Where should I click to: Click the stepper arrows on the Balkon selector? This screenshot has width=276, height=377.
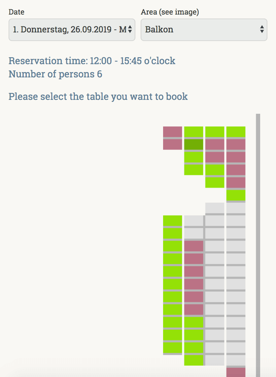[262, 29]
